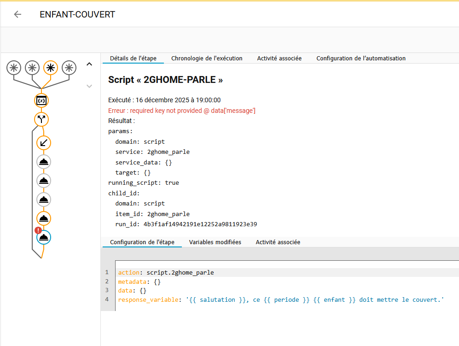Select the first gray action bell node
Screen dimensions: 459x346
44,162
